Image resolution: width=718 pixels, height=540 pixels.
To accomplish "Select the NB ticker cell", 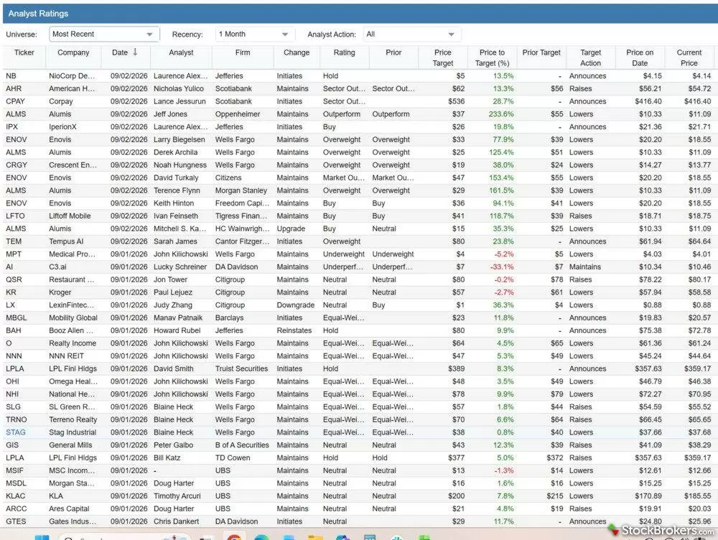I will coord(11,75).
